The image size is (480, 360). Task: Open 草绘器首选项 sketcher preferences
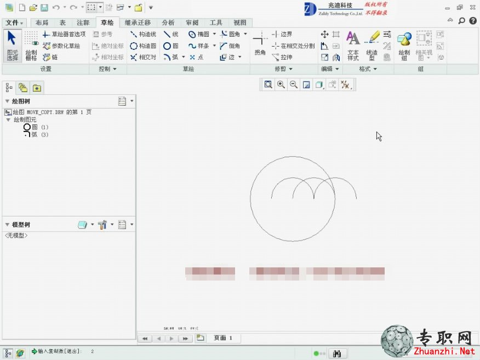[64, 34]
